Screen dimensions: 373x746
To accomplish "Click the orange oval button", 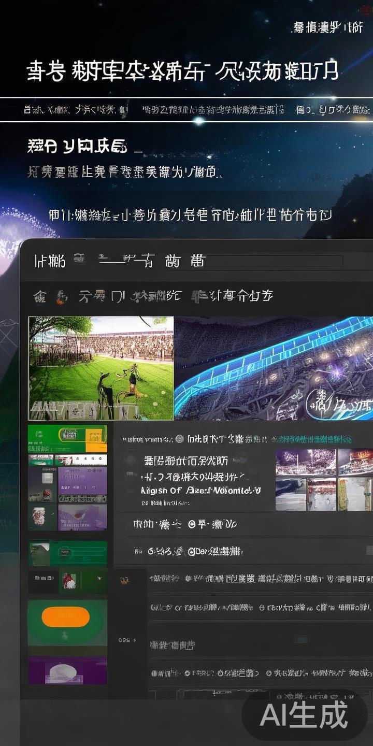I will tap(66, 617).
